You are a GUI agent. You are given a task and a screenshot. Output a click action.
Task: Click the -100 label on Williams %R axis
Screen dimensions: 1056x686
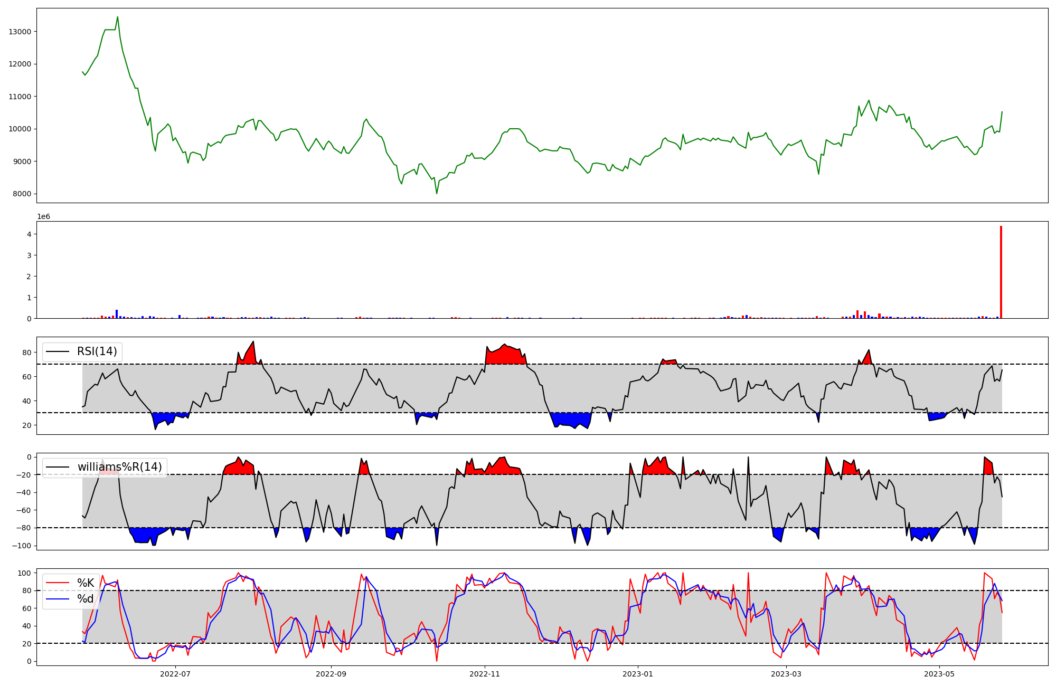(x=21, y=546)
